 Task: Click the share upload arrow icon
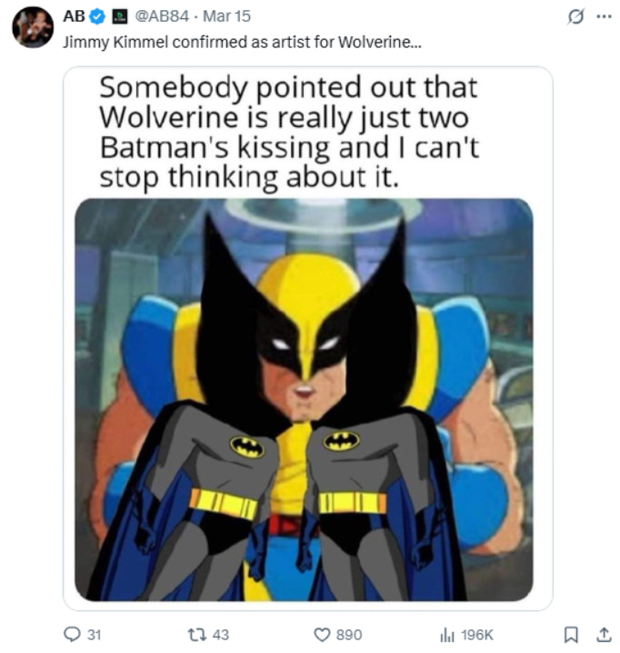point(601,634)
